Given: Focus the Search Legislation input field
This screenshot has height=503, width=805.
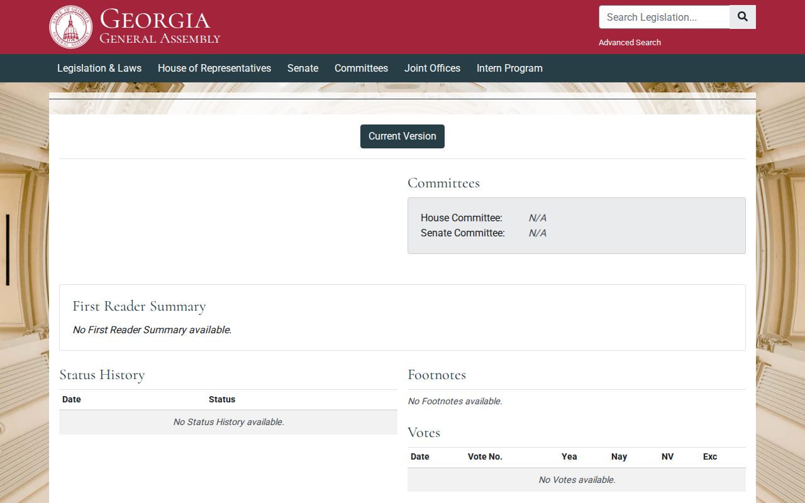Looking at the screenshot, I should [x=664, y=17].
